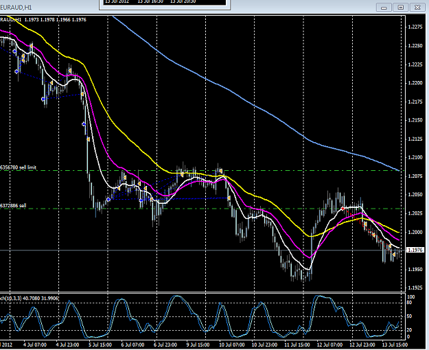Screen dimensions: 429x350
Task: Click the 1.2200 price axis label
Action: click(415, 83)
